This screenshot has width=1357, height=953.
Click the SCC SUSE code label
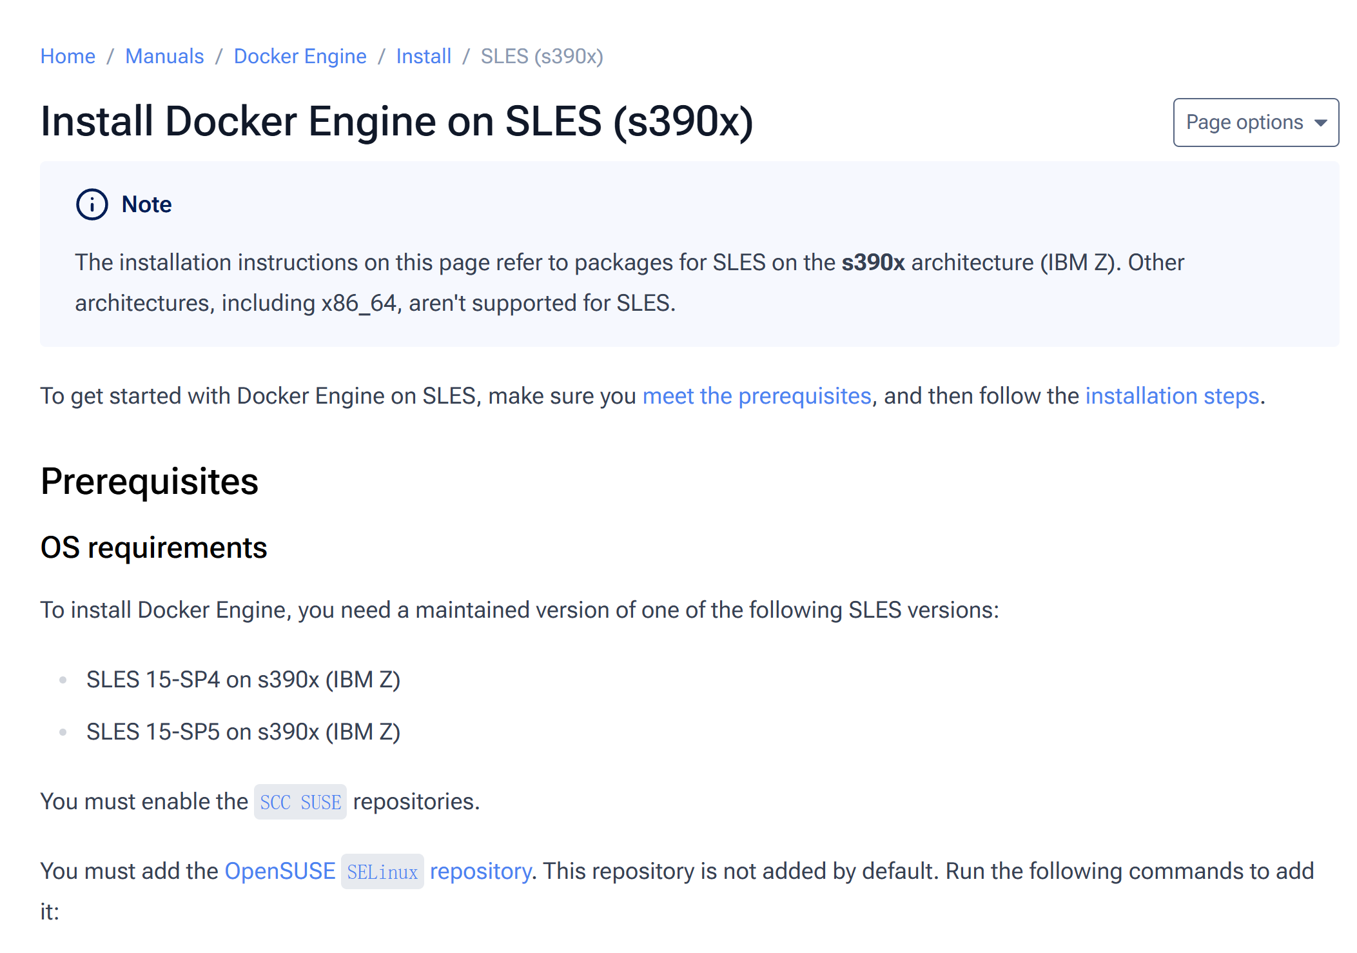[x=300, y=802]
